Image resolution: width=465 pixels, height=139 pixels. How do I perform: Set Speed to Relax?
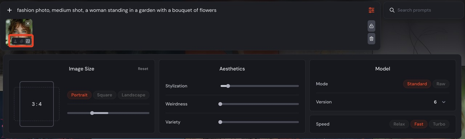click(x=399, y=124)
